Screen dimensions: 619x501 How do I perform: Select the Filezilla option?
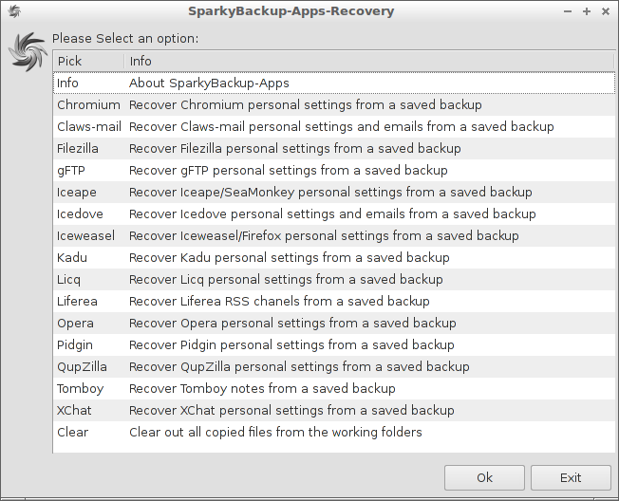point(78,148)
